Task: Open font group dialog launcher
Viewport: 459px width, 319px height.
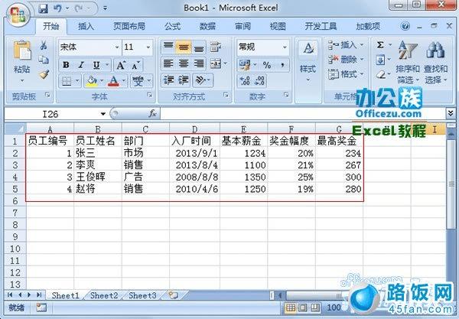Action: pyautogui.click(x=150, y=95)
